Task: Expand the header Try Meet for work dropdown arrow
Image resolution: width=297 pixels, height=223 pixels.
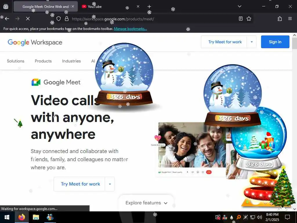Action: (251, 42)
